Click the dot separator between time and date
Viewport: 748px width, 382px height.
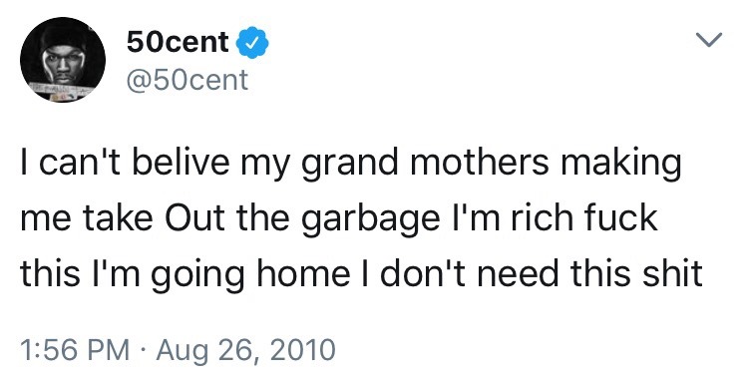tap(143, 350)
